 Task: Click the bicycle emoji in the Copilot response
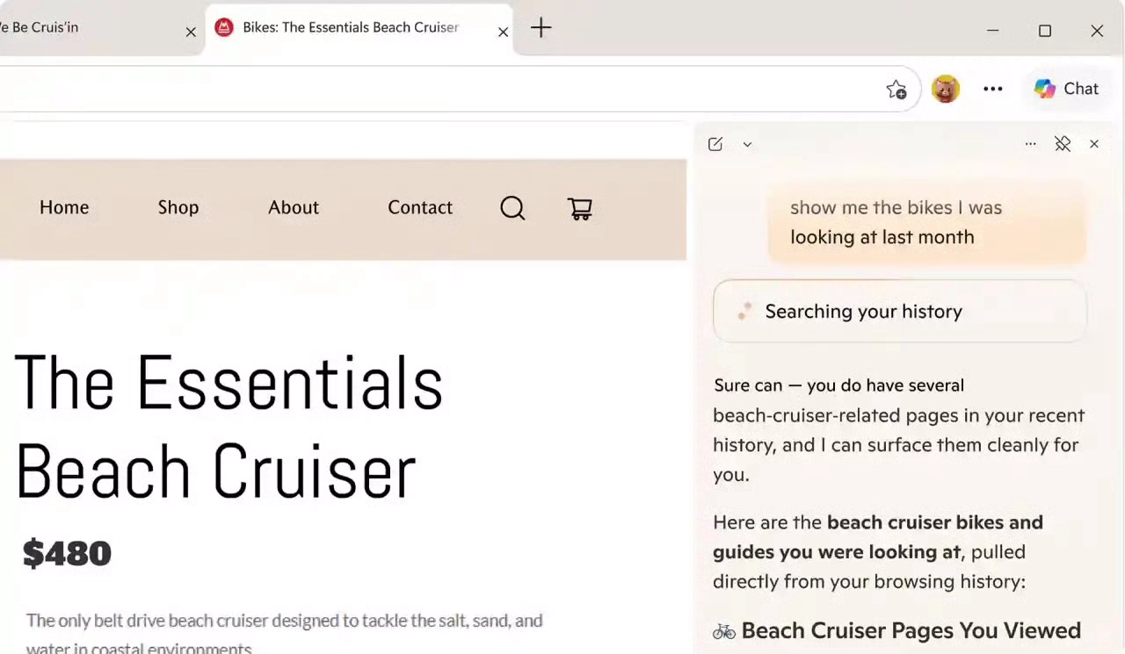724,631
